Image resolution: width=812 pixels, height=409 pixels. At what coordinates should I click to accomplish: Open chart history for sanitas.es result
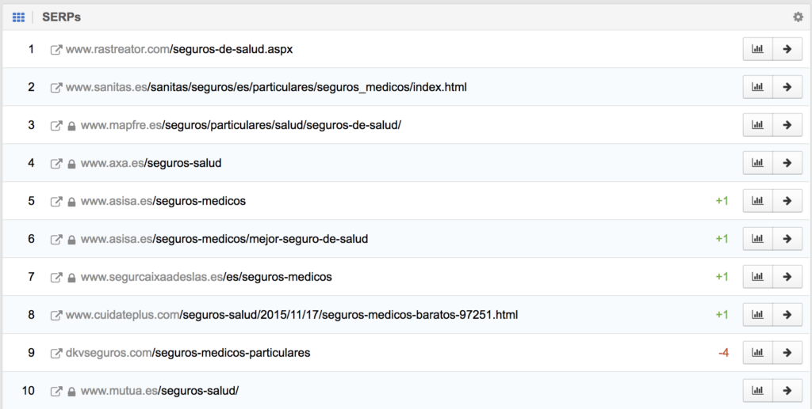[757, 87]
